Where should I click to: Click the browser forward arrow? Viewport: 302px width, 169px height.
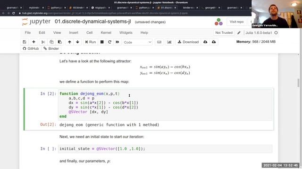(8, 13)
